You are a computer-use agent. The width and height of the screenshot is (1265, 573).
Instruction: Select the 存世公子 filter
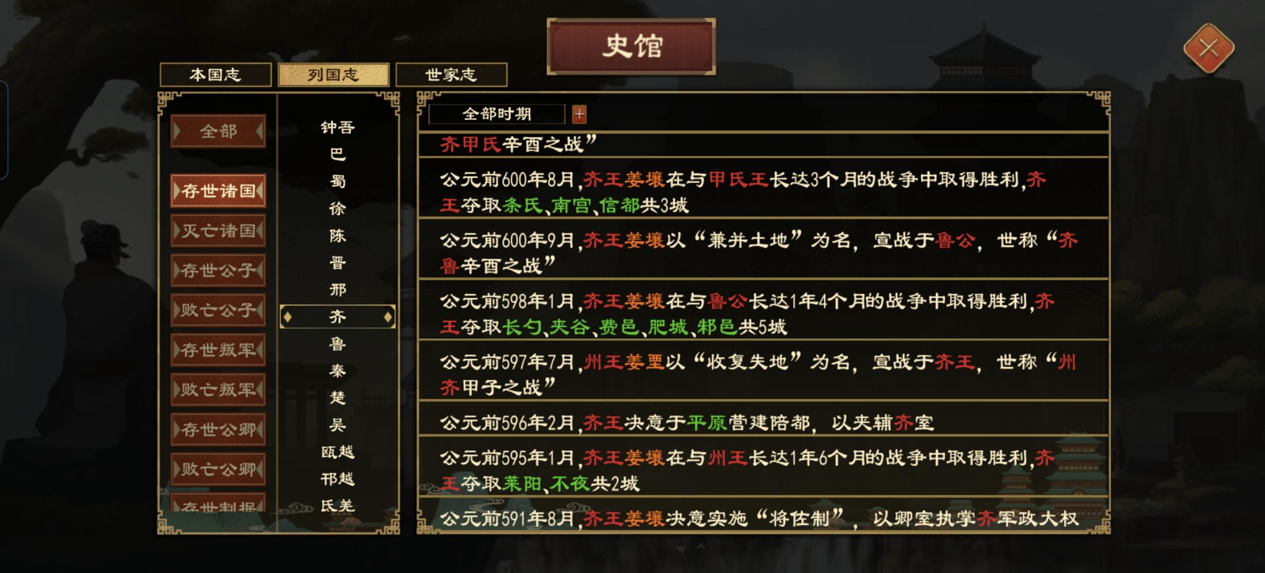[x=218, y=270]
